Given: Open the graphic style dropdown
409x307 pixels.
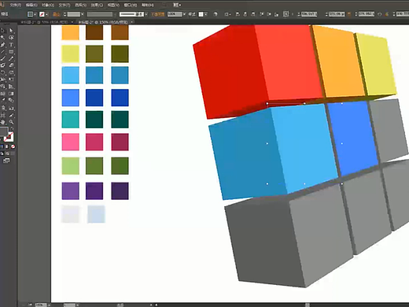Looking at the screenshot, I should tap(206, 14).
